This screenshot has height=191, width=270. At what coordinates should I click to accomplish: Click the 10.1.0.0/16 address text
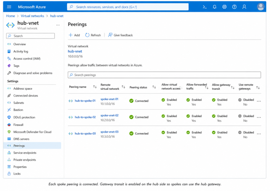click(108, 104)
